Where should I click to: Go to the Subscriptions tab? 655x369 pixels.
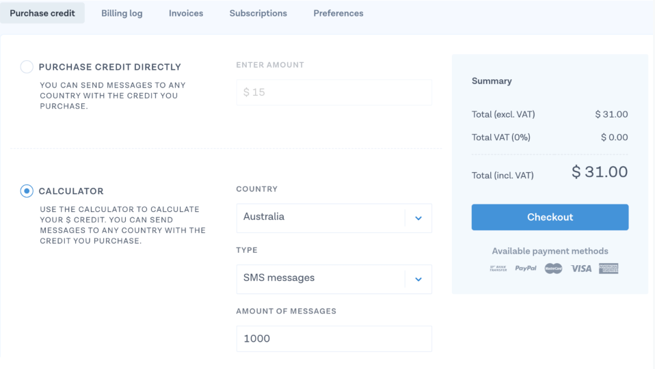click(258, 13)
